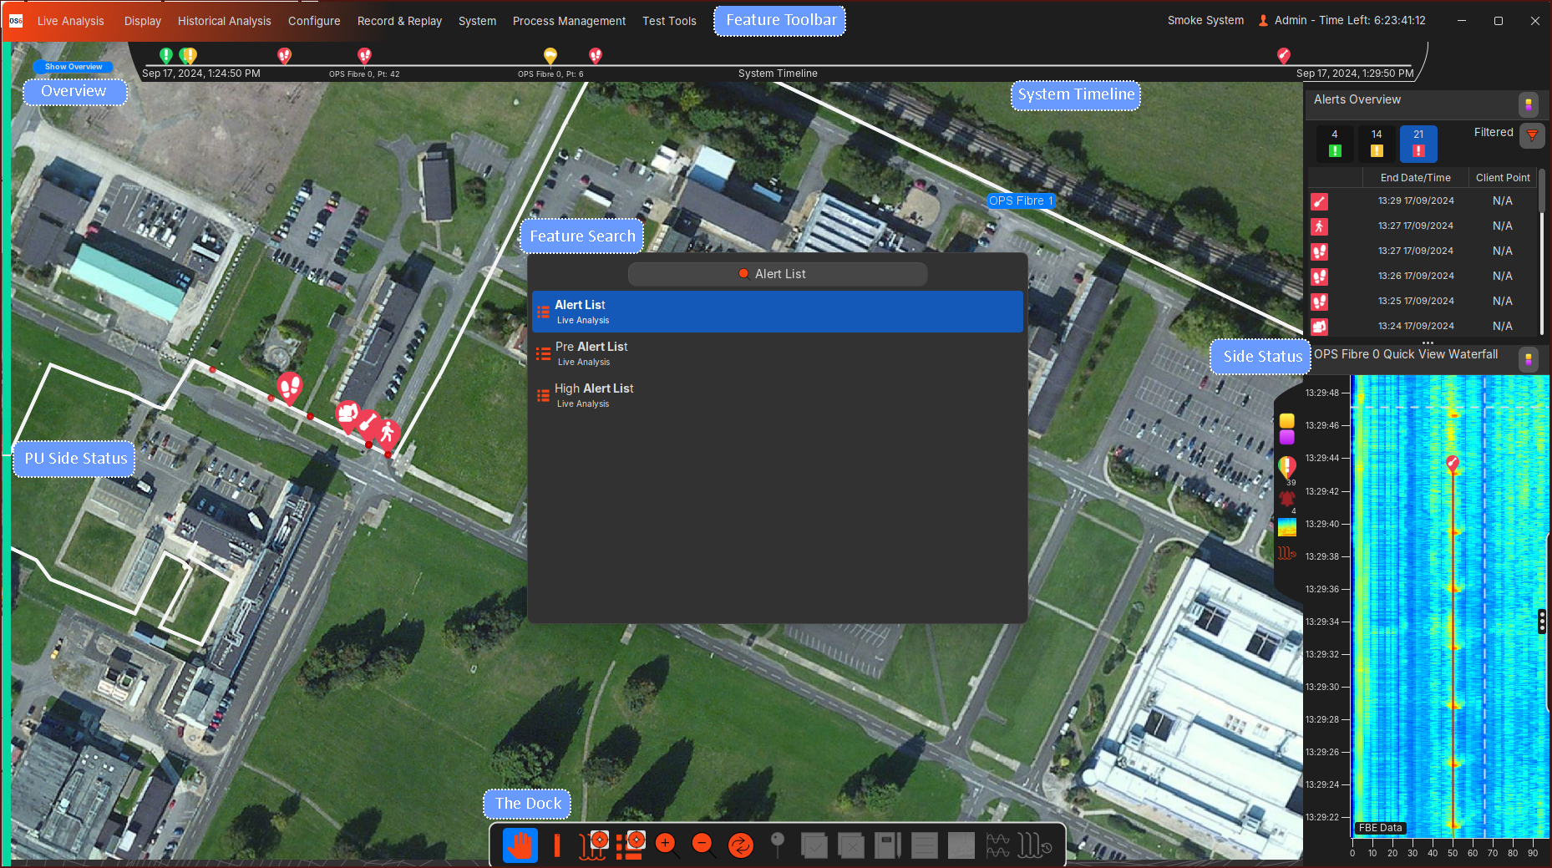Open Quick View Waterfall panel options button
1552x868 pixels.
[x=1528, y=359]
